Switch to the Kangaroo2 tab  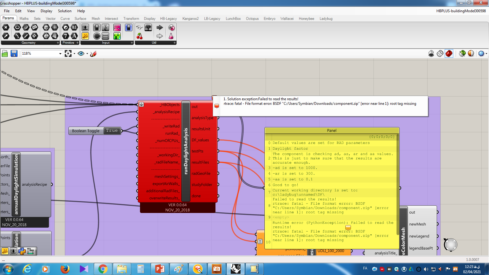point(190,19)
